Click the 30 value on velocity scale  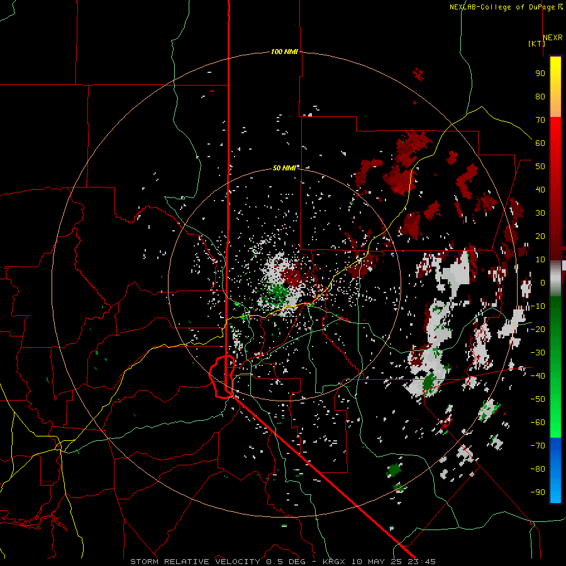(x=540, y=213)
